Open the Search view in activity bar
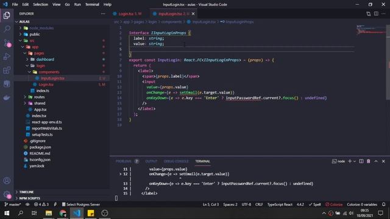Screen dimensions: 390x219 (x=7, y=29)
